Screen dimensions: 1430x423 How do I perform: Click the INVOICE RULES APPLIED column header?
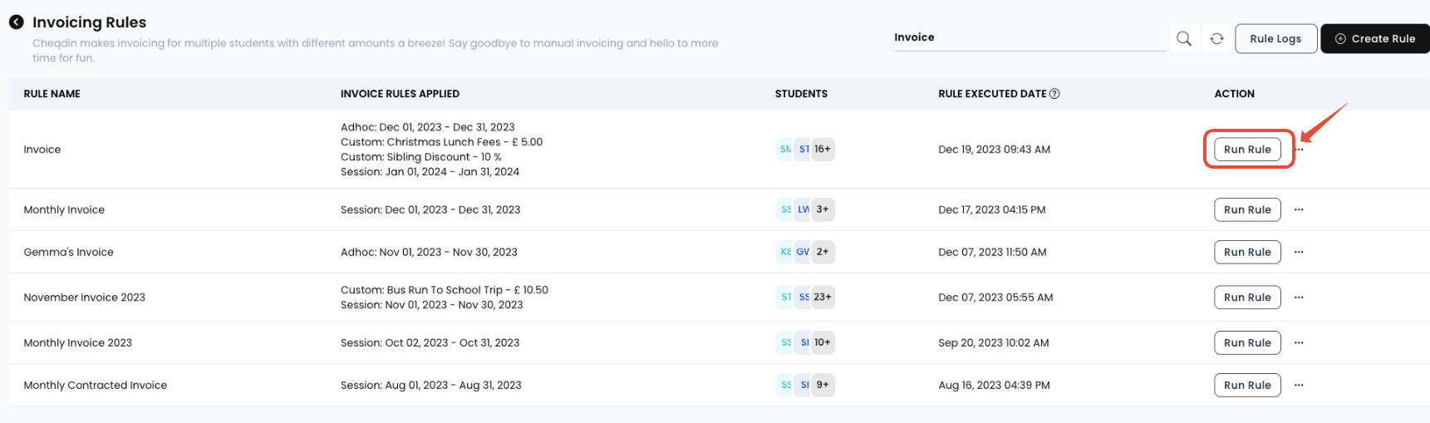click(x=400, y=94)
